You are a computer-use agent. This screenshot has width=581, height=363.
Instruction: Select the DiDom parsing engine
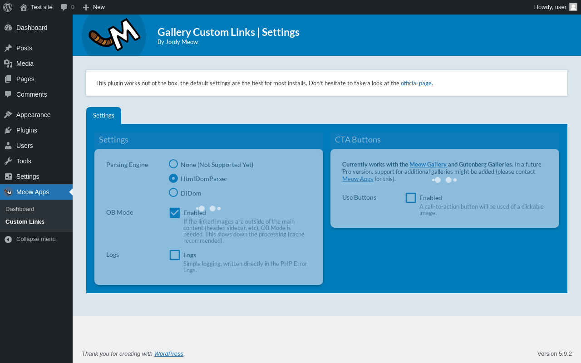tap(173, 192)
